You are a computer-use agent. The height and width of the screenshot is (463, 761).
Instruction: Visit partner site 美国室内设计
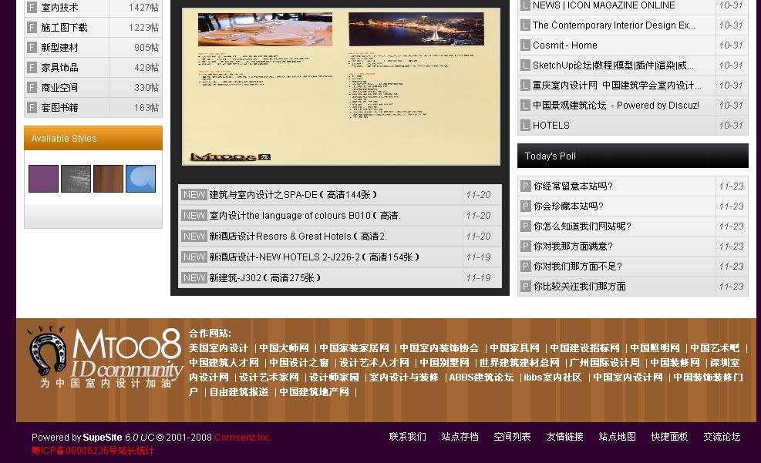click(218, 348)
